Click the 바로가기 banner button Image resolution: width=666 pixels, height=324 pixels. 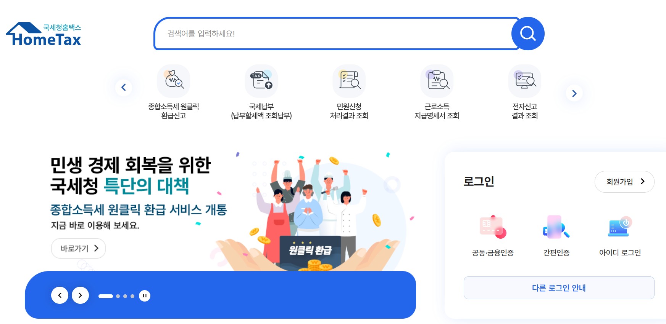(79, 248)
